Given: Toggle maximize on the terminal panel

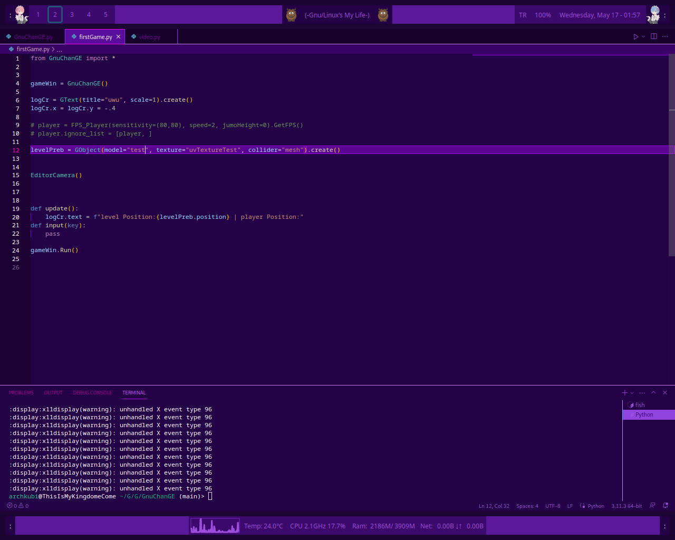Looking at the screenshot, I should coord(653,393).
